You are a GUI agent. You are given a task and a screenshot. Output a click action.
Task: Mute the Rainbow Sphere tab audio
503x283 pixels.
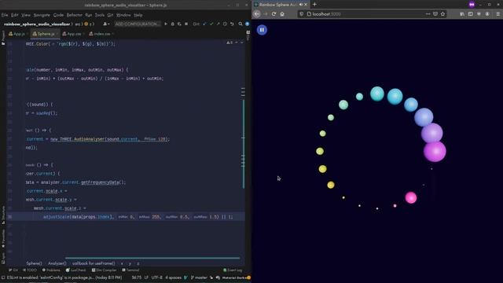point(300,5)
